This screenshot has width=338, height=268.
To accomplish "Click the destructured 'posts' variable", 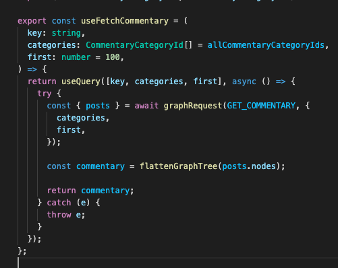I will pos(98,106).
